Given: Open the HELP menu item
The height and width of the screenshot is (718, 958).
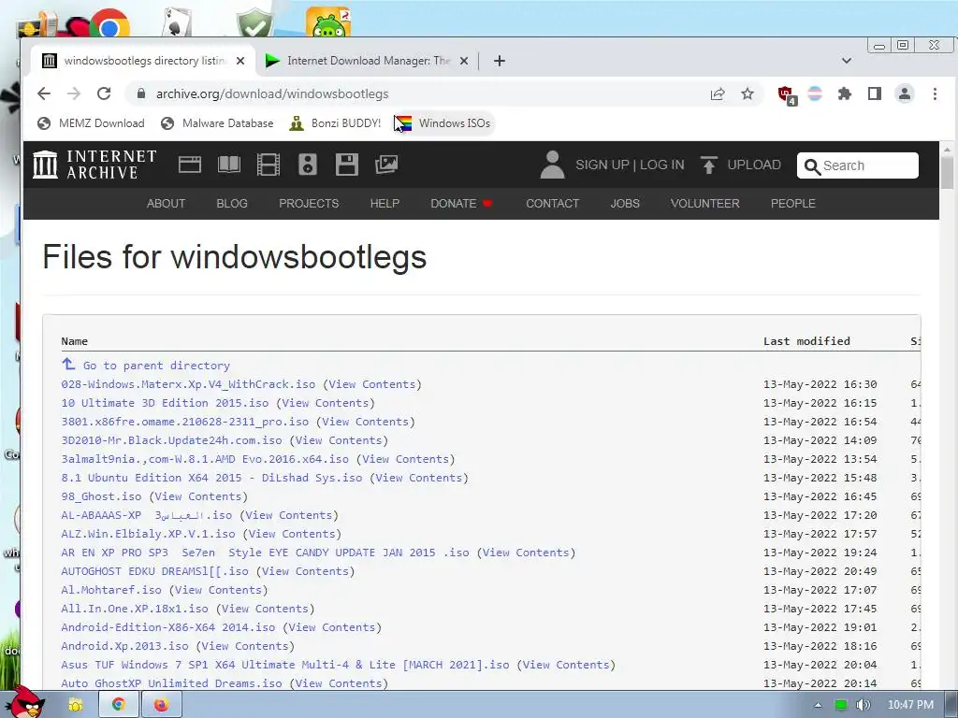Looking at the screenshot, I should (x=385, y=203).
